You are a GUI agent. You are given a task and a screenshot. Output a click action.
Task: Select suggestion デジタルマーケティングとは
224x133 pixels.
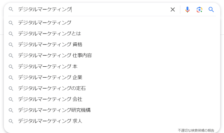click(112, 34)
